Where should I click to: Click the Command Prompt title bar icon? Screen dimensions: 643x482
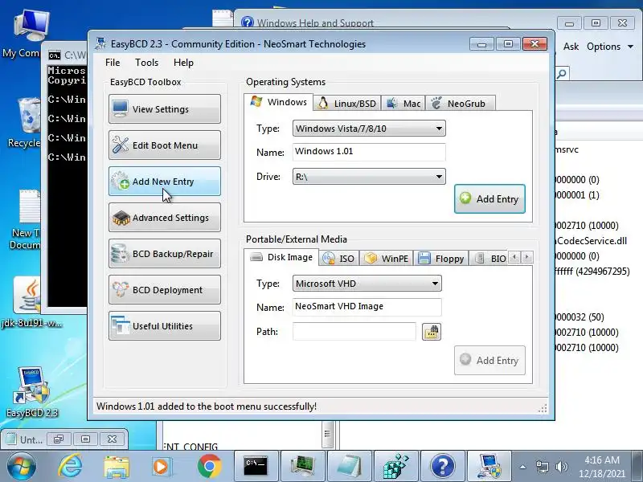point(54,55)
